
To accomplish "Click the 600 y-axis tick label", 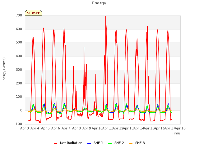I will [19, 29].
